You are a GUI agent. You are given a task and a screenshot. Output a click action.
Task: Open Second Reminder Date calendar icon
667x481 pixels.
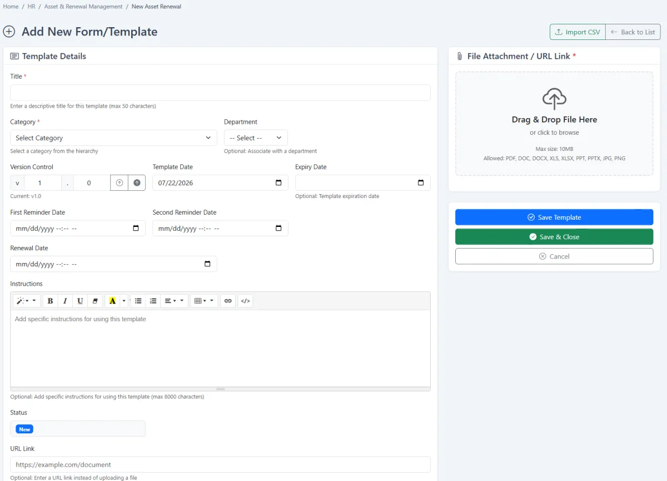pos(278,228)
